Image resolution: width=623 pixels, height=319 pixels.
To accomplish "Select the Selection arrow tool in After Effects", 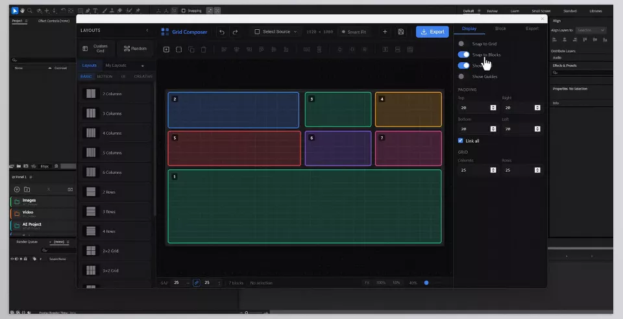I will (x=15, y=10).
